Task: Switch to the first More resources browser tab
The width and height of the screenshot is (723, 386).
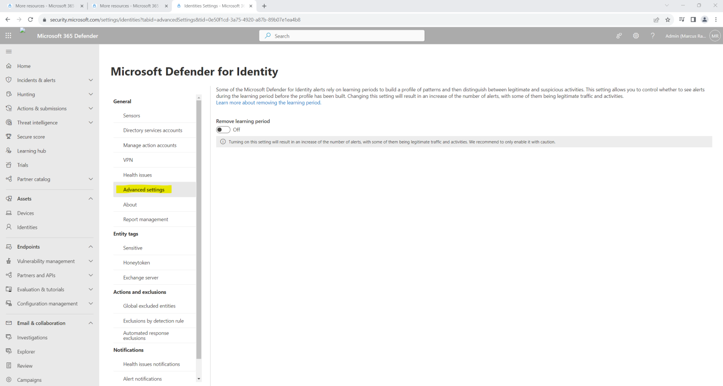Action: [45, 7]
